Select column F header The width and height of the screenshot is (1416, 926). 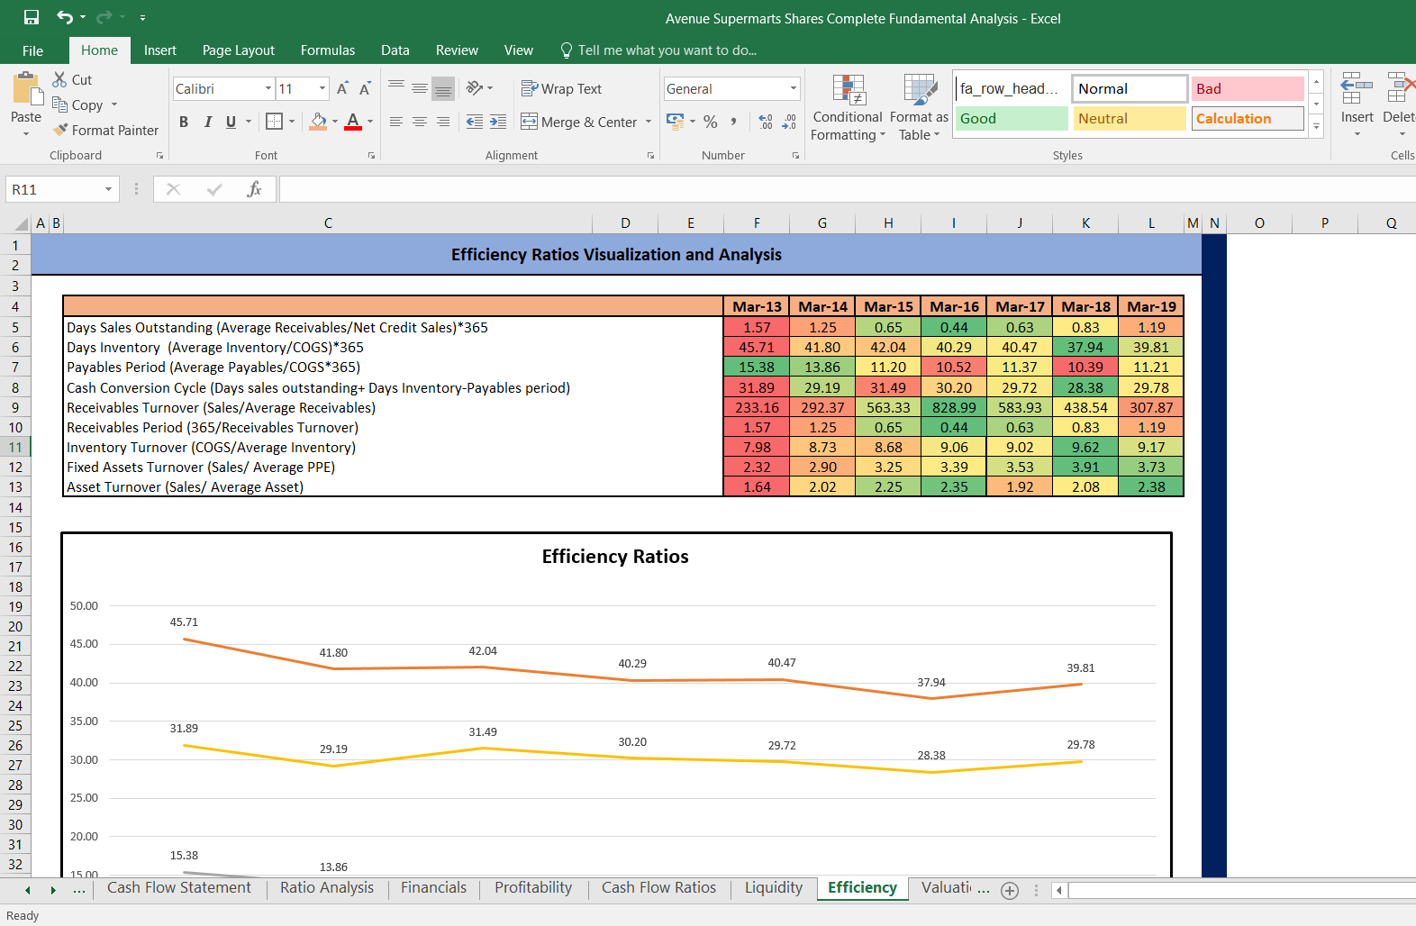pyautogui.click(x=757, y=223)
